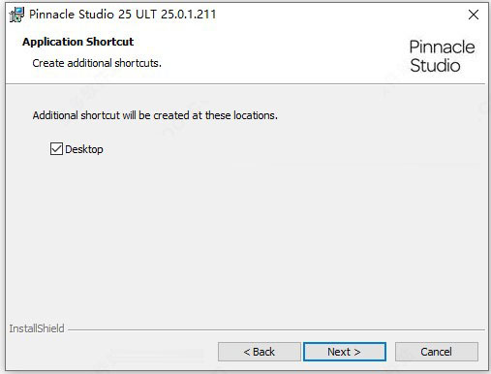Click the separator line beside InstallShield

276,330
